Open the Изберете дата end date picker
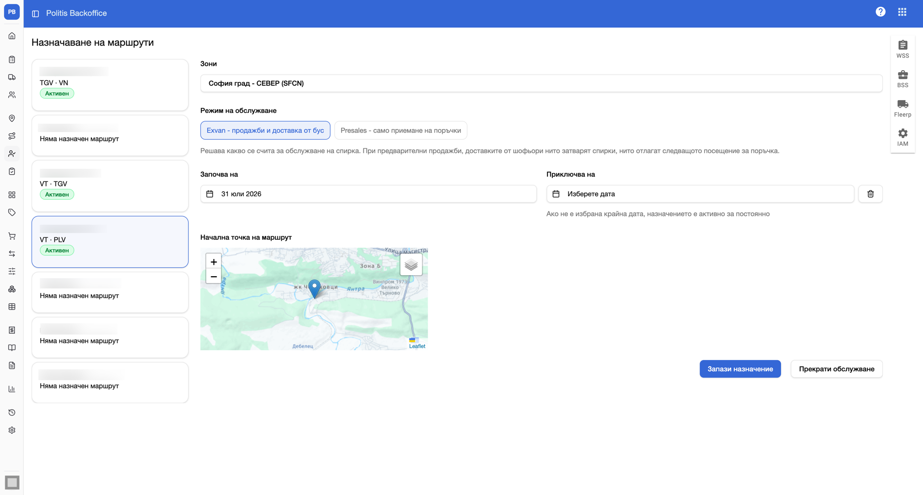The image size is (923, 495). (x=700, y=194)
